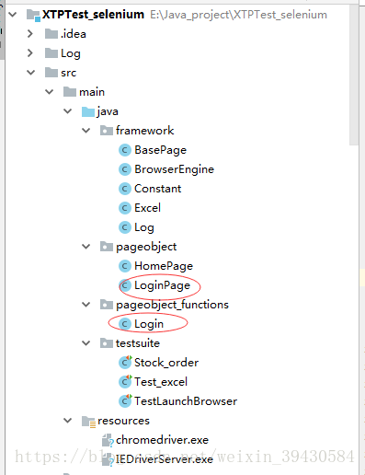The height and width of the screenshot is (475, 365).
Task: Select the src folder label
Action: (x=68, y=73)
